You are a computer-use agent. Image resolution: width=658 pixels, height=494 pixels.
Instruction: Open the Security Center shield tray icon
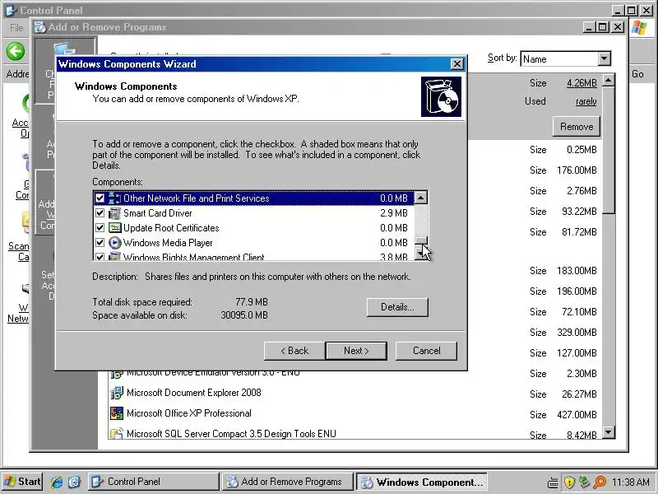569,482
